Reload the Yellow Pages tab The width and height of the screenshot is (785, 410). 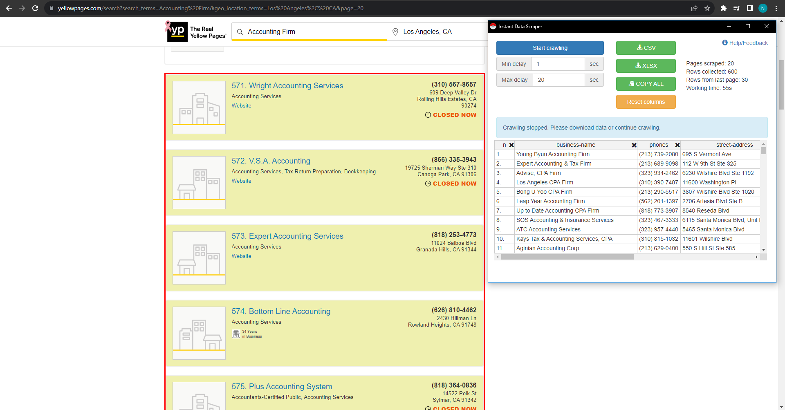35,8
